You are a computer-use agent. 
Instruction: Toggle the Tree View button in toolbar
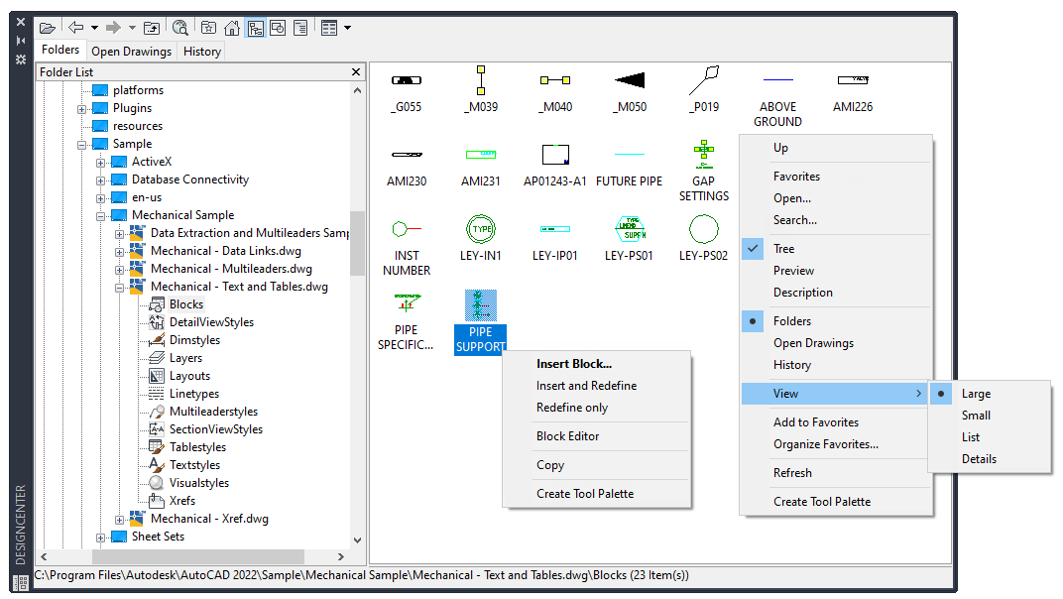coord(255,28)
